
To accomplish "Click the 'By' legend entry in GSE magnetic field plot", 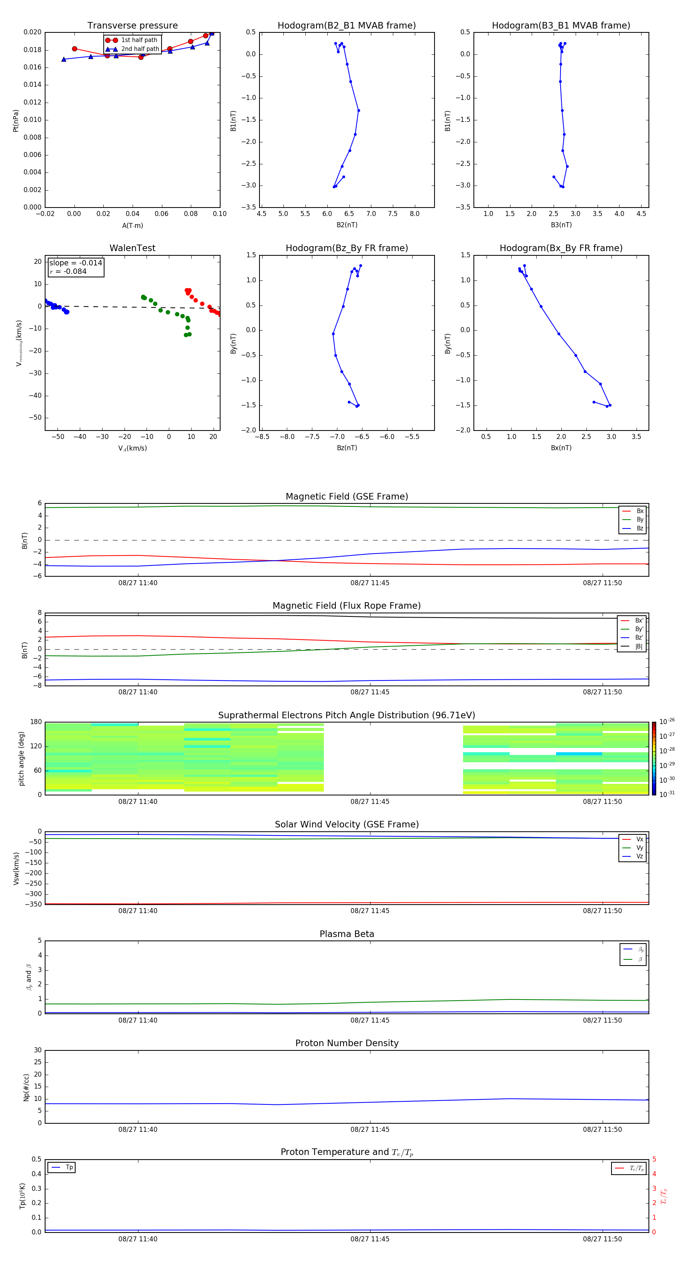I will click(633, 519).
